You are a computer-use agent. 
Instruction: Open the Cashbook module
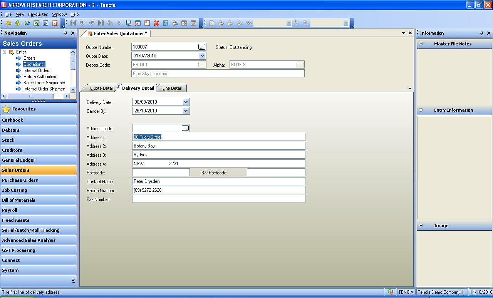(39, 120)
